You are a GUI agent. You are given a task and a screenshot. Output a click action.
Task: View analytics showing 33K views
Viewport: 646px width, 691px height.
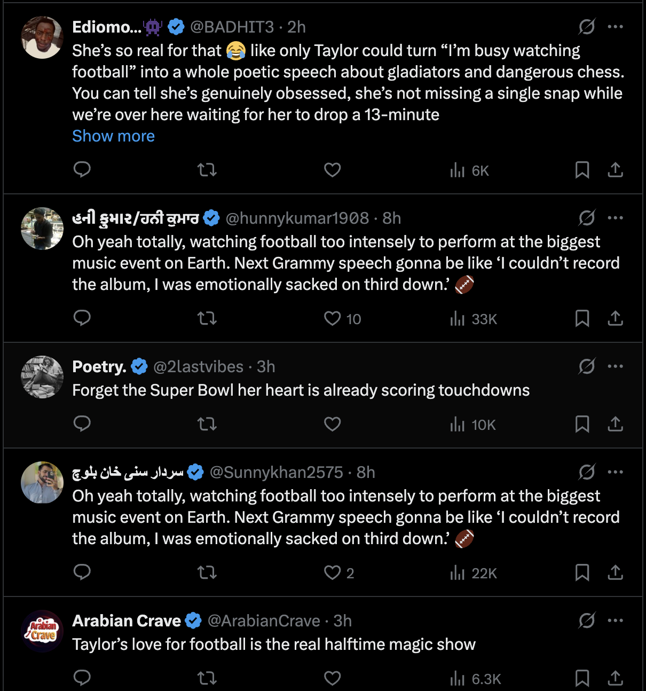[474, 319]
